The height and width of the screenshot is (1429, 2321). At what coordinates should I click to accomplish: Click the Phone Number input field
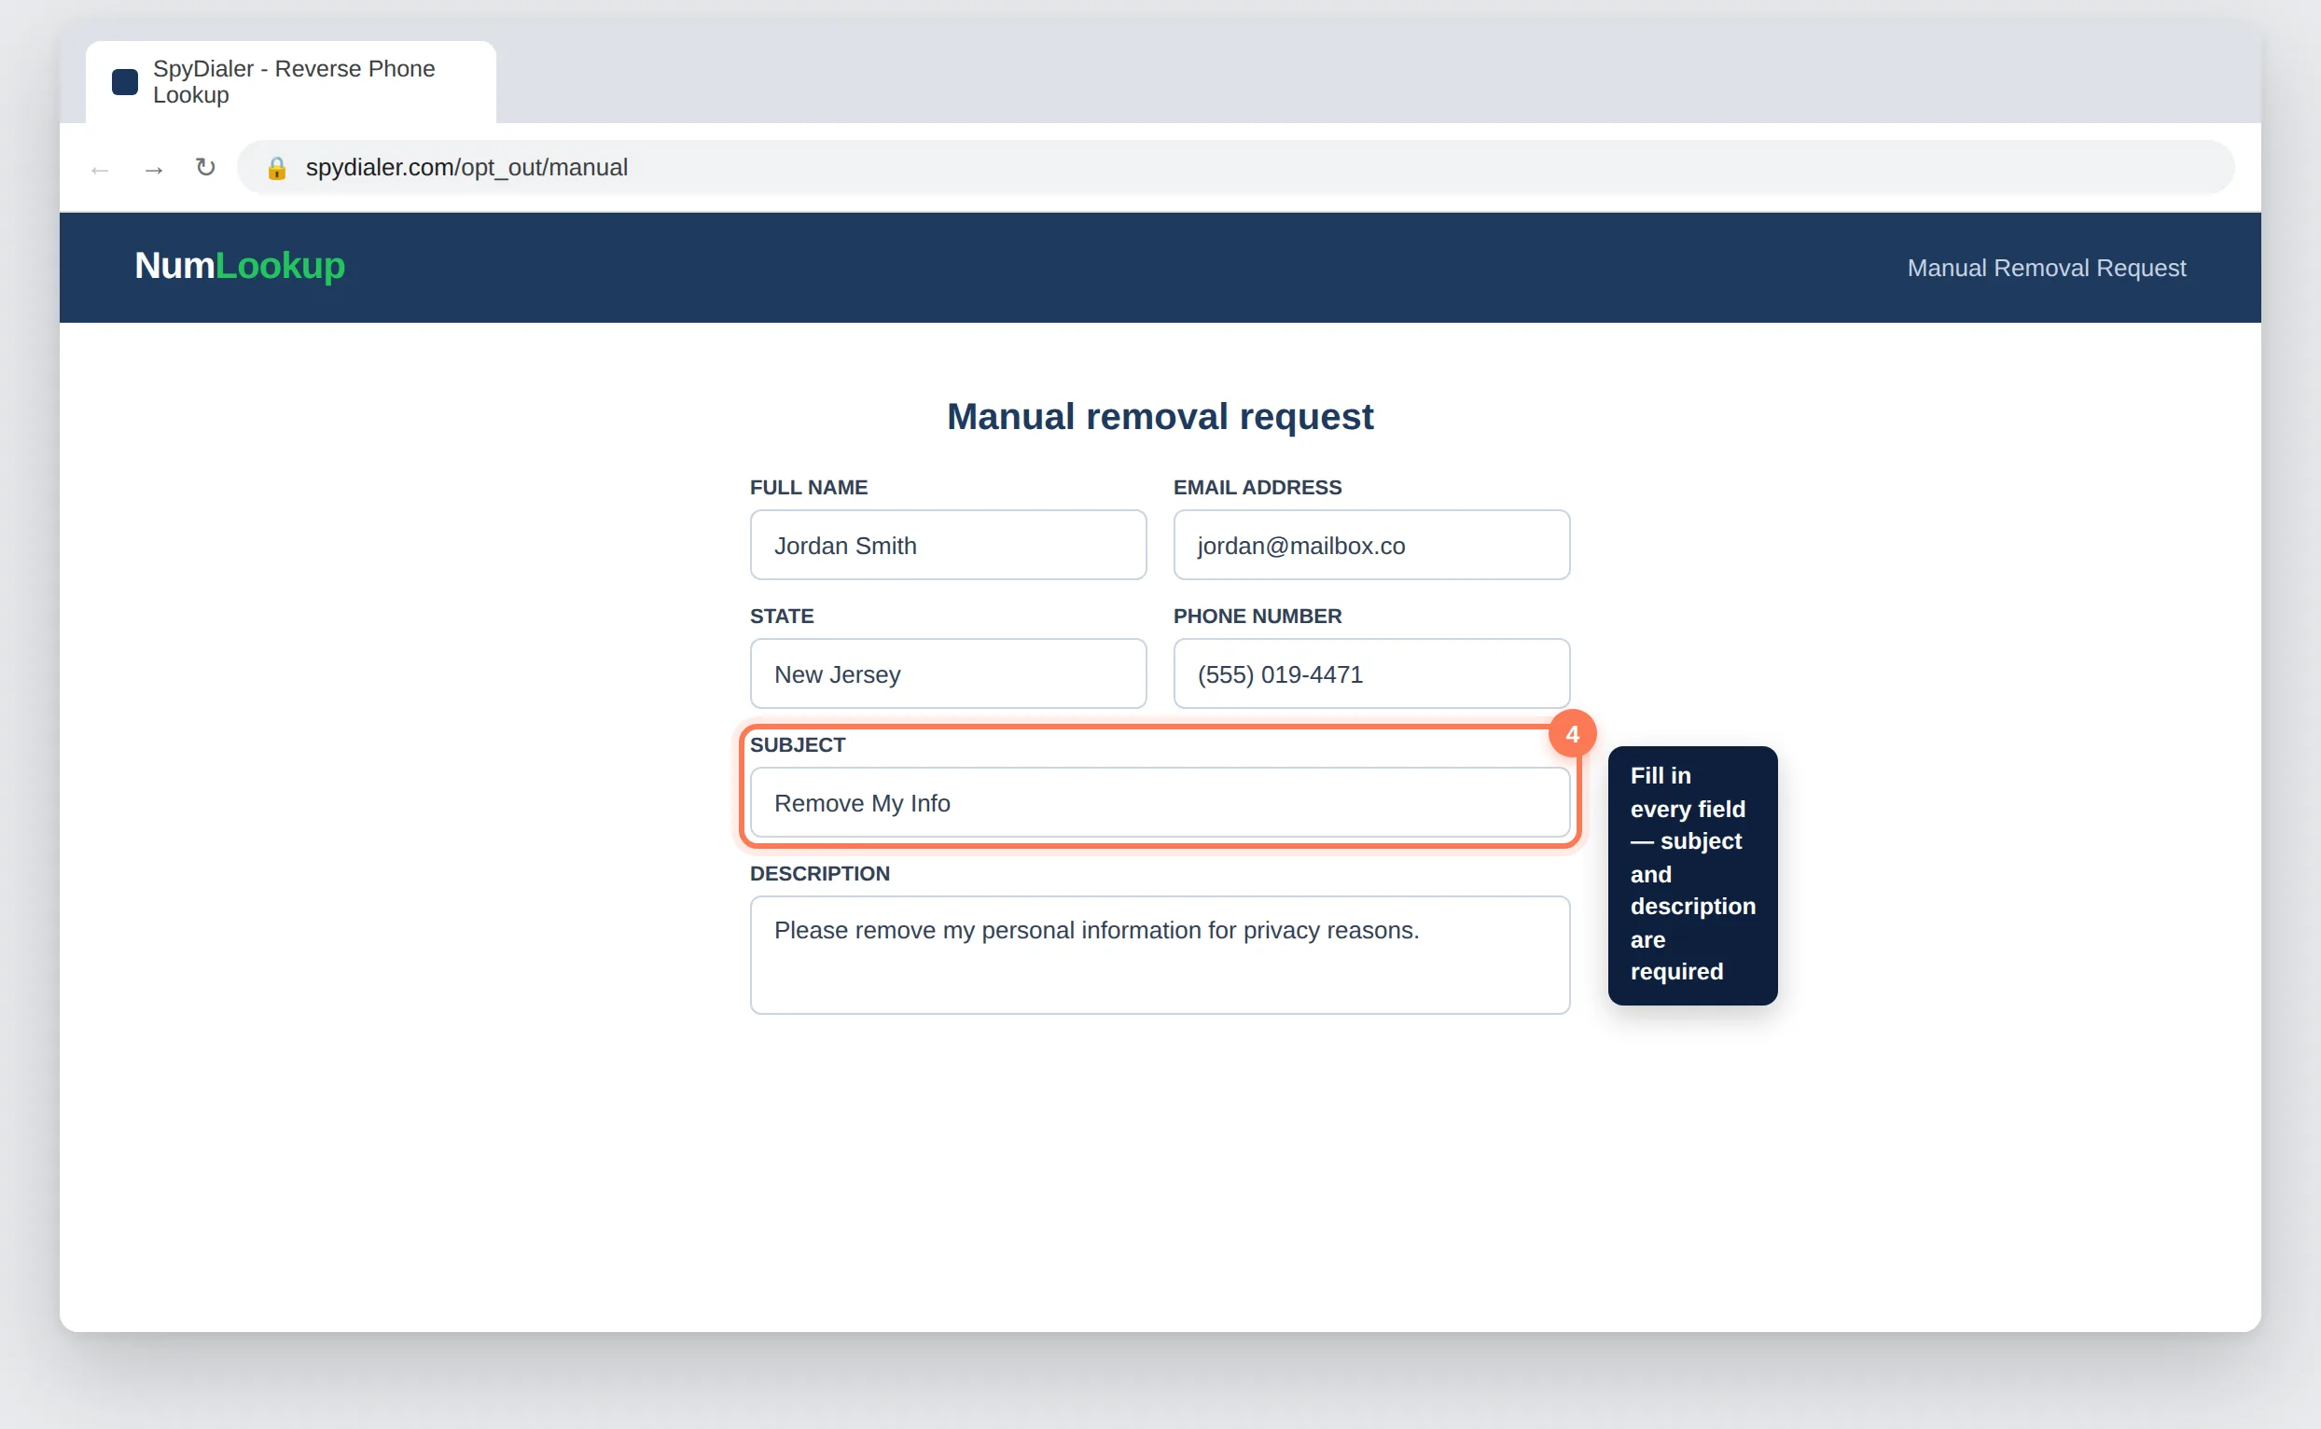coord(1371,673)
